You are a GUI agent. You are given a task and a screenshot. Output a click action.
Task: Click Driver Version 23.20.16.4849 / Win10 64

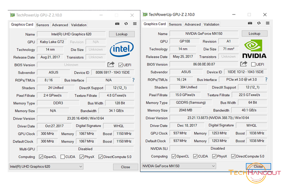(x=85, y=118)
